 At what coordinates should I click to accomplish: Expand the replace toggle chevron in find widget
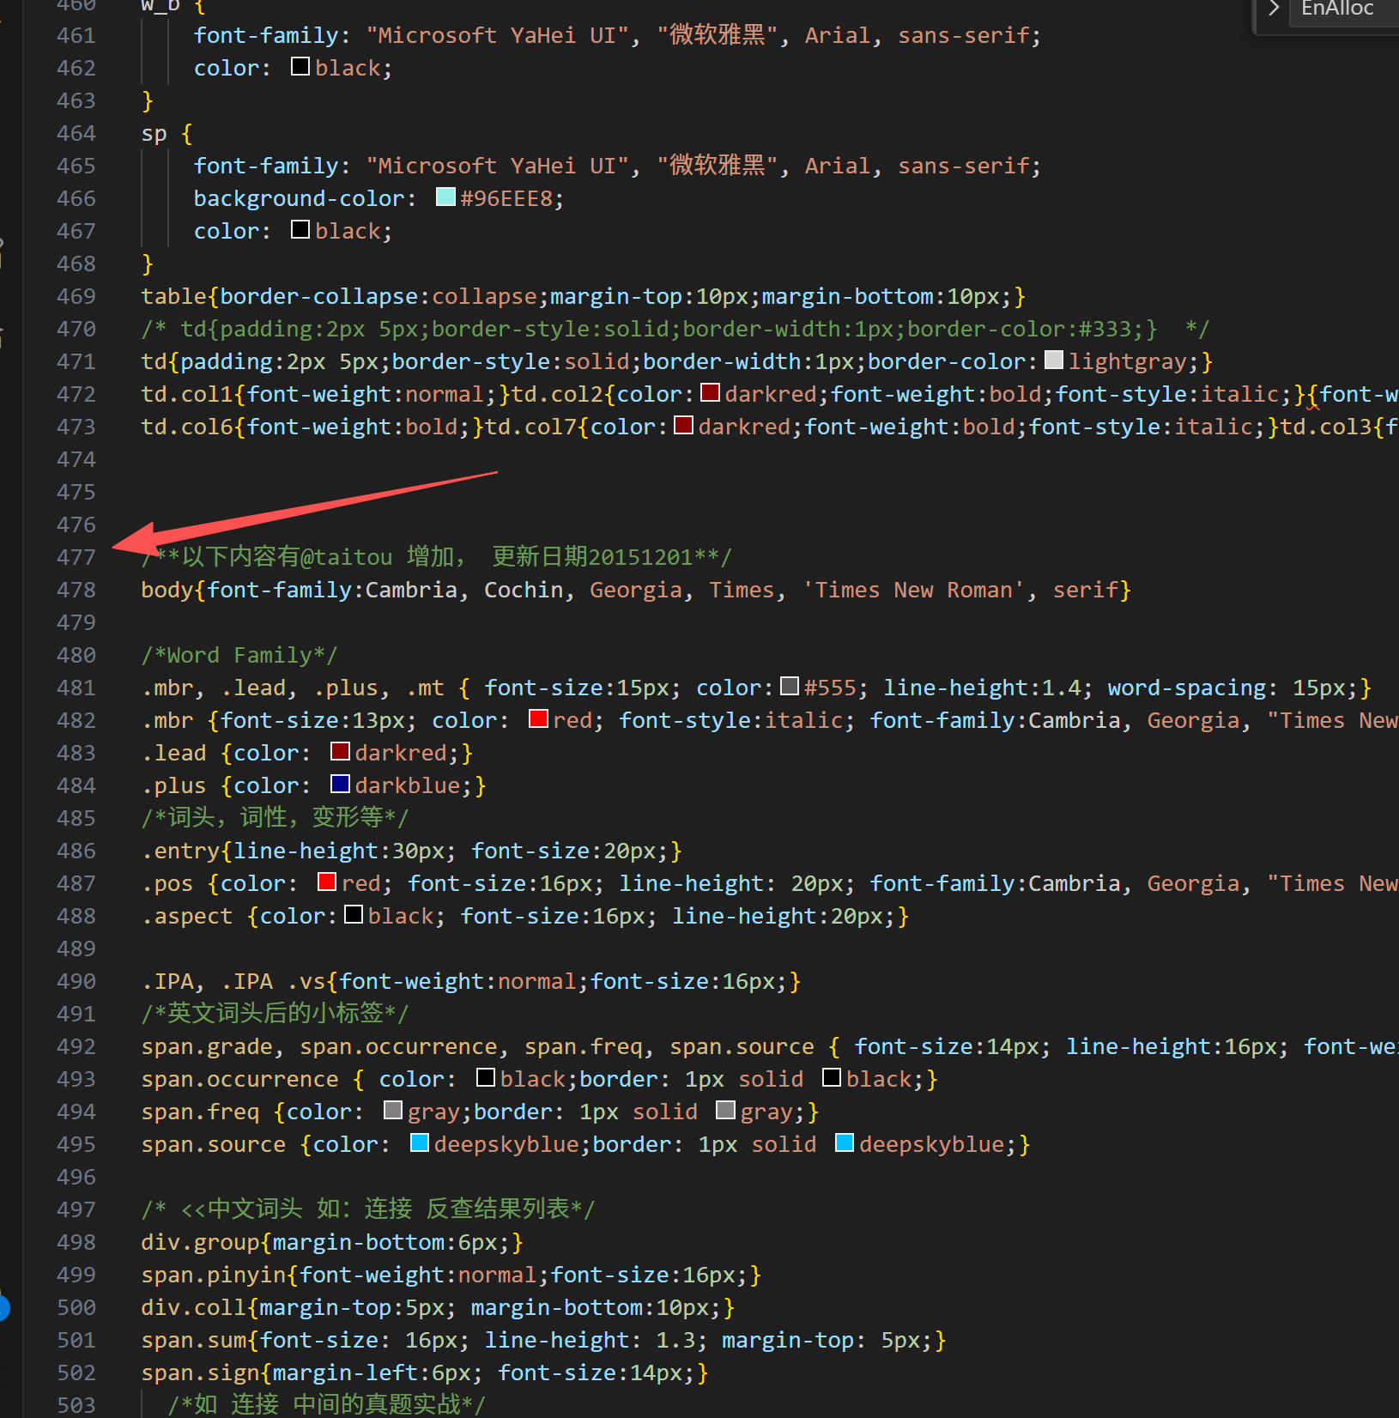coord(1274,9)
